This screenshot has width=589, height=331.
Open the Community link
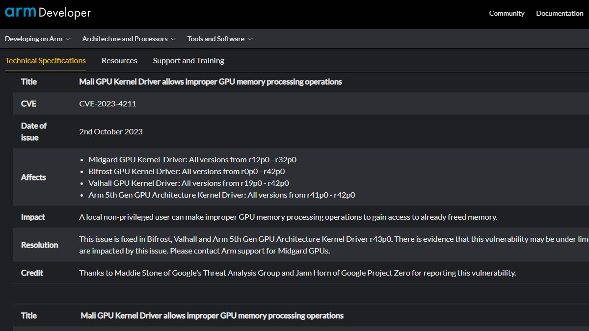[507, 13]
